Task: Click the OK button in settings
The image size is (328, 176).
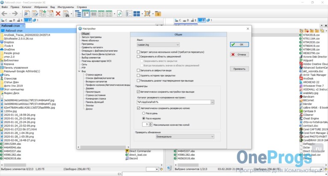Action: [x=239, y=45]
